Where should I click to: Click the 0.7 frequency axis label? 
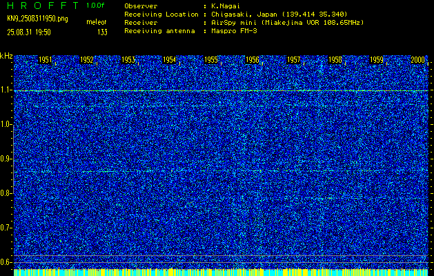tap(6, 228)
